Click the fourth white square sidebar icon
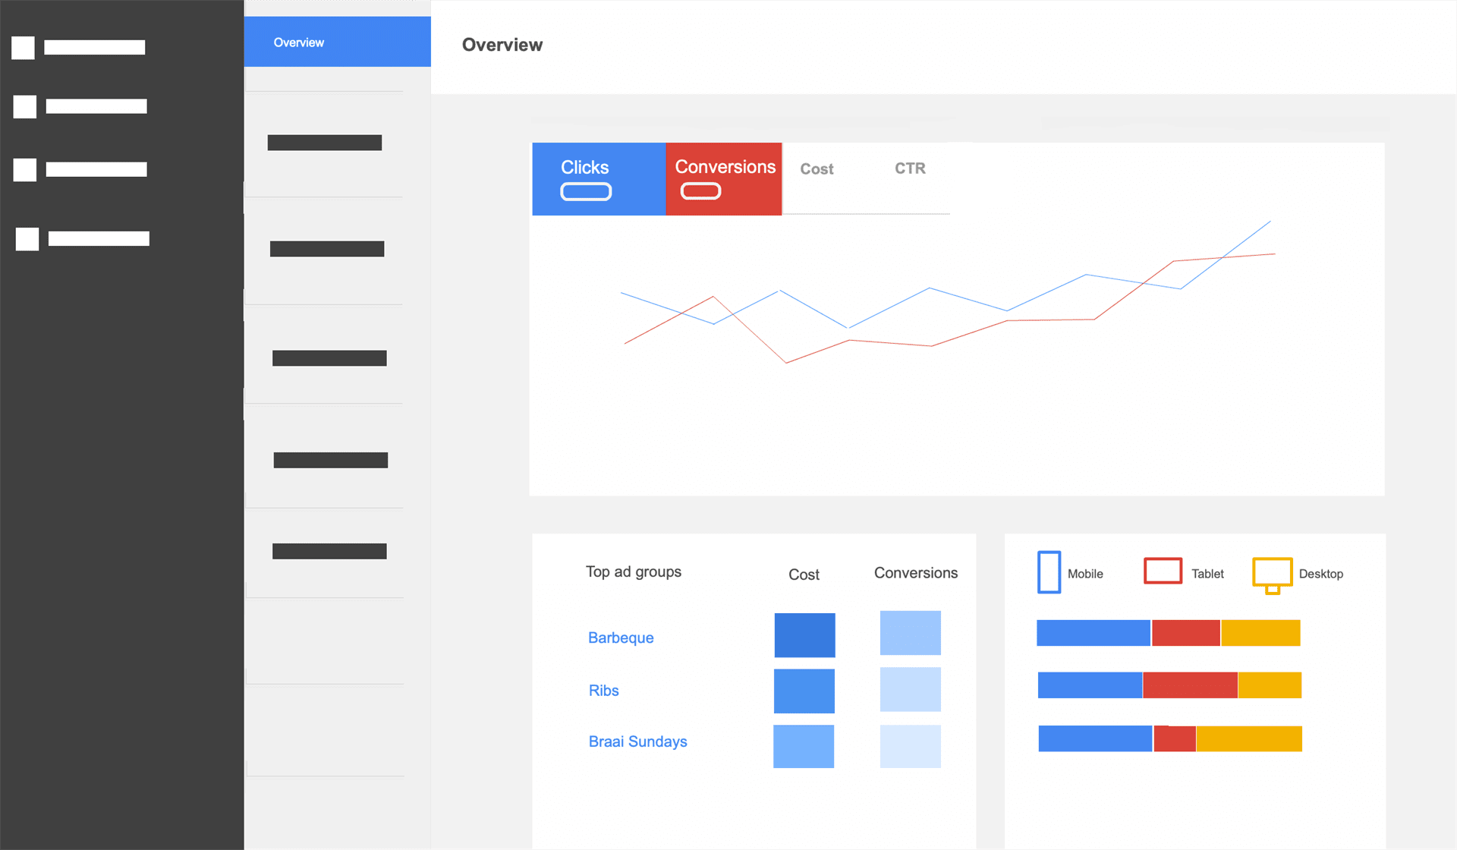1457x850 pixels. point(27,239)
